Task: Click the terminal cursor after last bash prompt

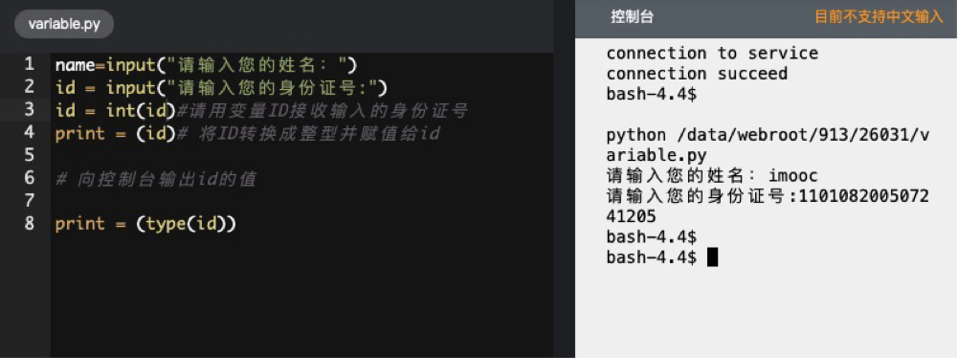Action: 712,257
